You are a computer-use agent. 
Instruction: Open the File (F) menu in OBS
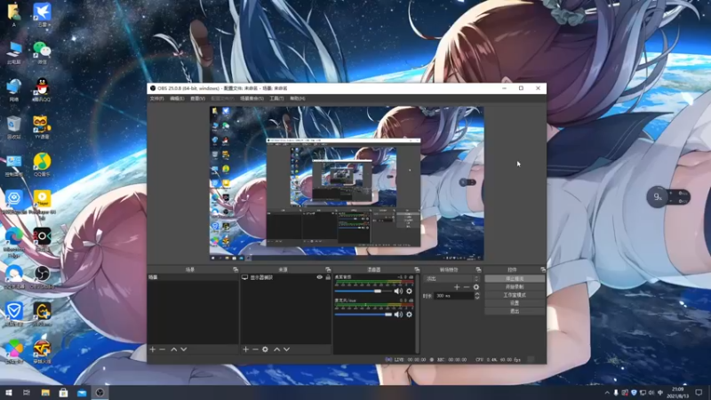(157, 99)
